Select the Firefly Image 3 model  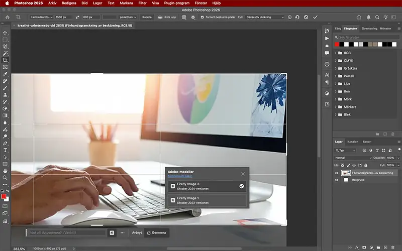tap(207, 186)
